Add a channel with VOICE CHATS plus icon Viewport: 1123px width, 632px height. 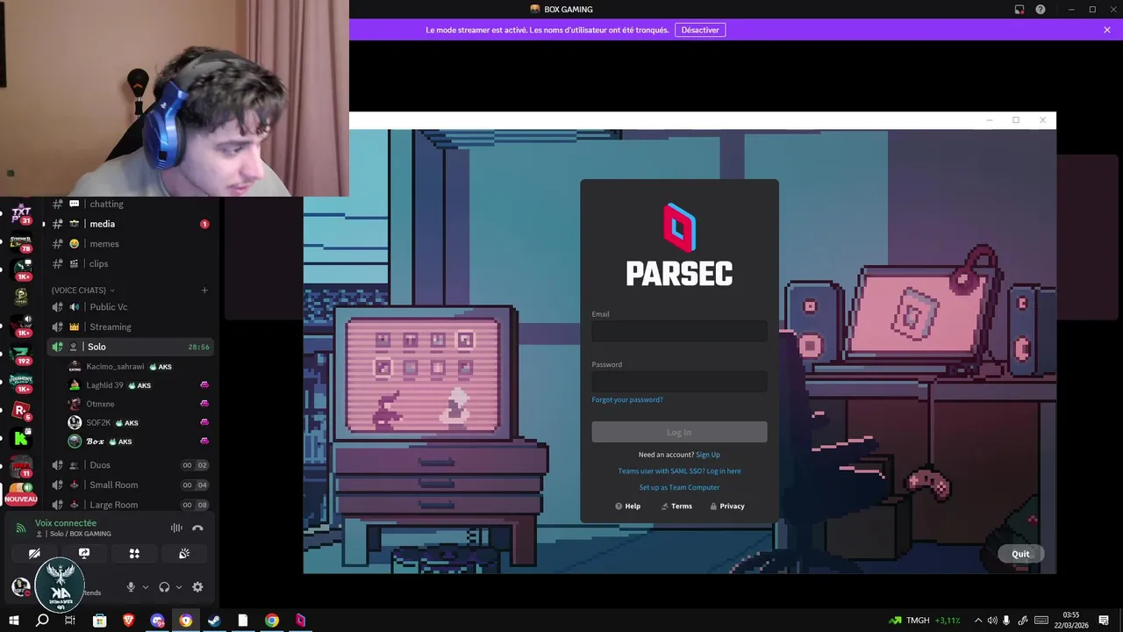(204, 291)
